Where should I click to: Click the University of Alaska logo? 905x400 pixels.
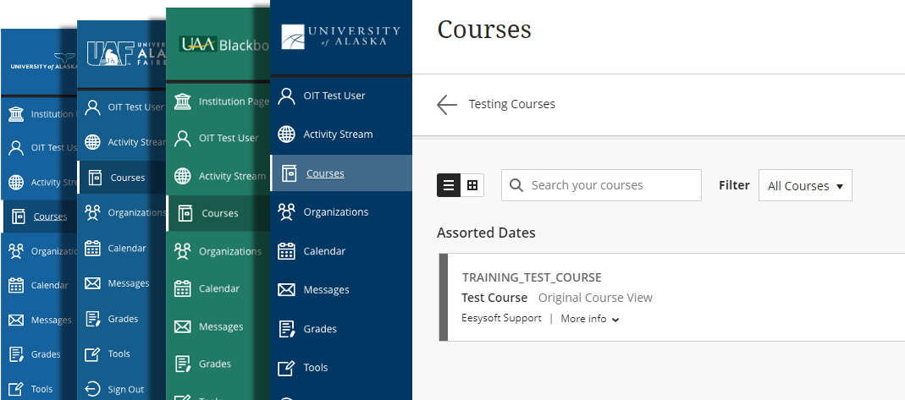click(x=340, y=36)
